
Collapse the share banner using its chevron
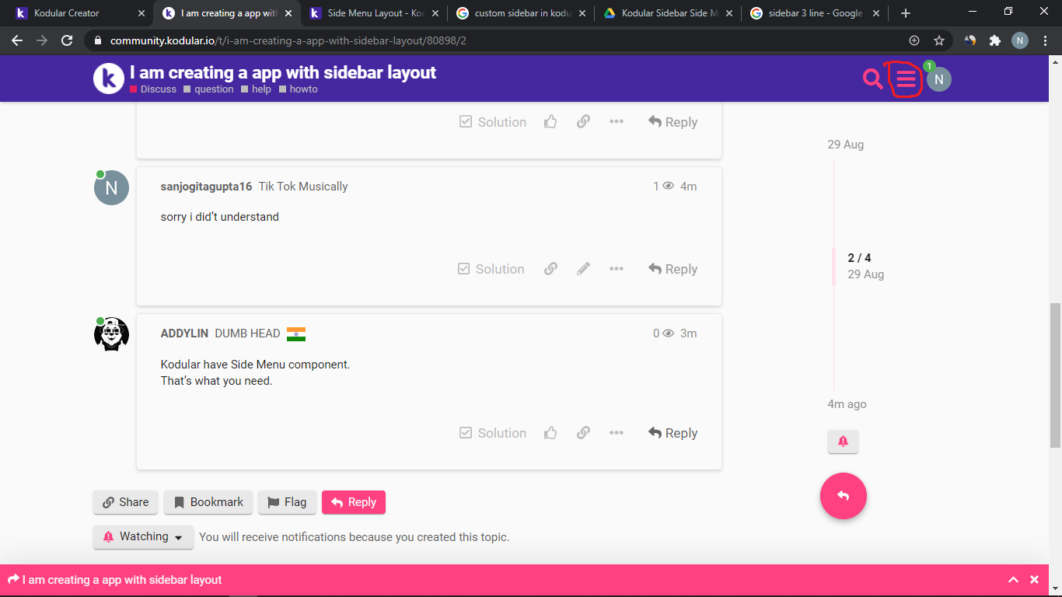click(x=1013, y=579)
